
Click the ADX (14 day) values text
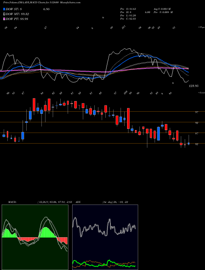click(x=115, y=202)
